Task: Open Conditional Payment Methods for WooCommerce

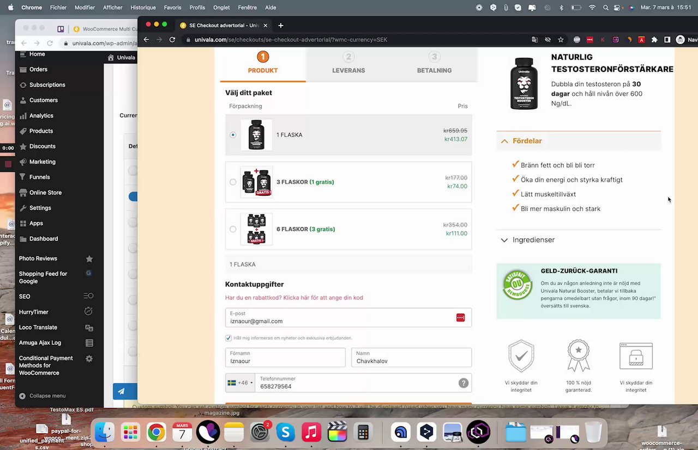Action: [x=46, y=366]
